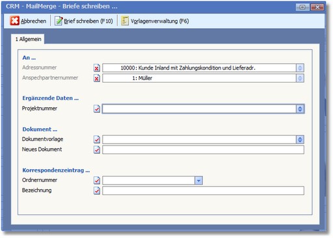
Task: Open Projektnummer lookup selector arrows
Action: pyautogui.click(x=300, y=109)
